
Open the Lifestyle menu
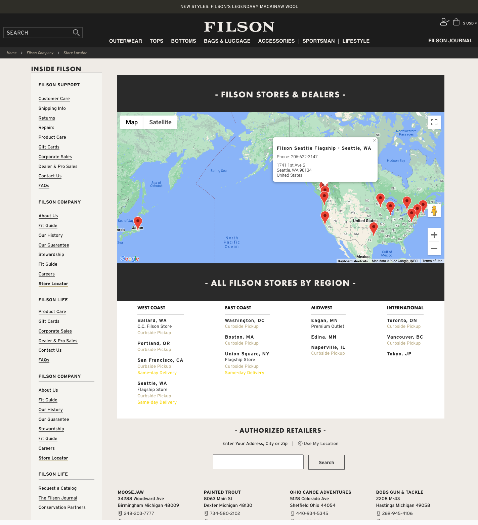pyautogui.click(x=356, y=41)
